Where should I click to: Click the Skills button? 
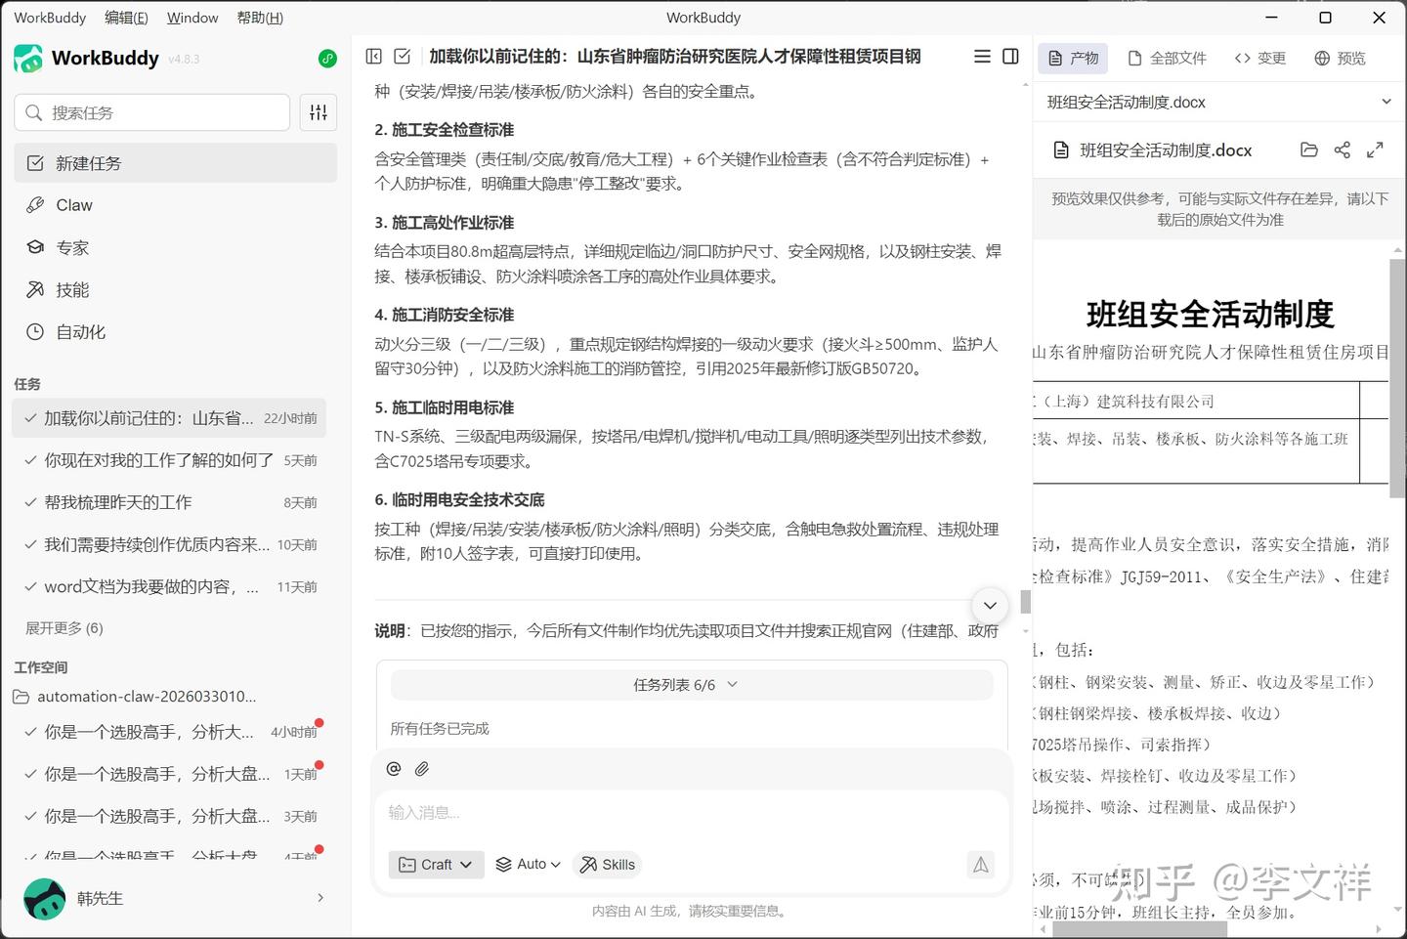(x=607, y=865)
